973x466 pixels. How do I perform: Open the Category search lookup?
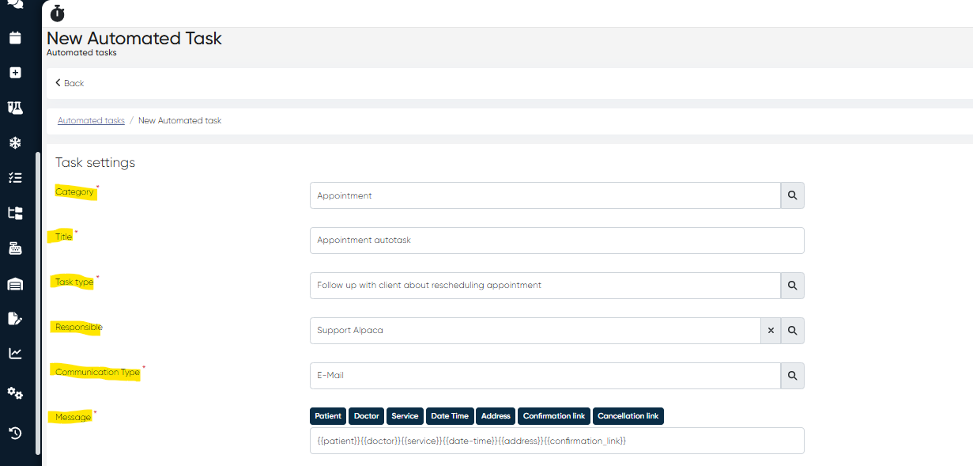pos(792,195)
